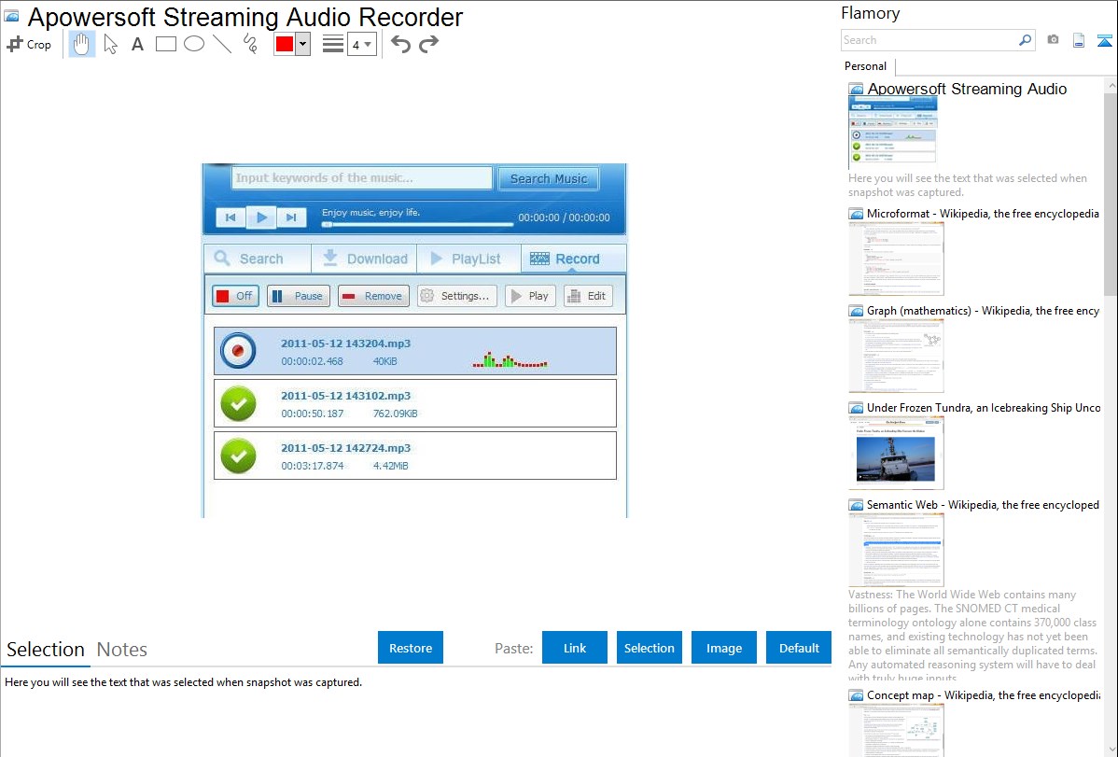Open the Record tab in recorder
The width and height of the screenshot is (1118, 757).
click(x=573, y=259)
